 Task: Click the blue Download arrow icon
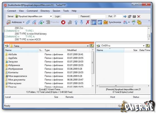click(82, 22)
